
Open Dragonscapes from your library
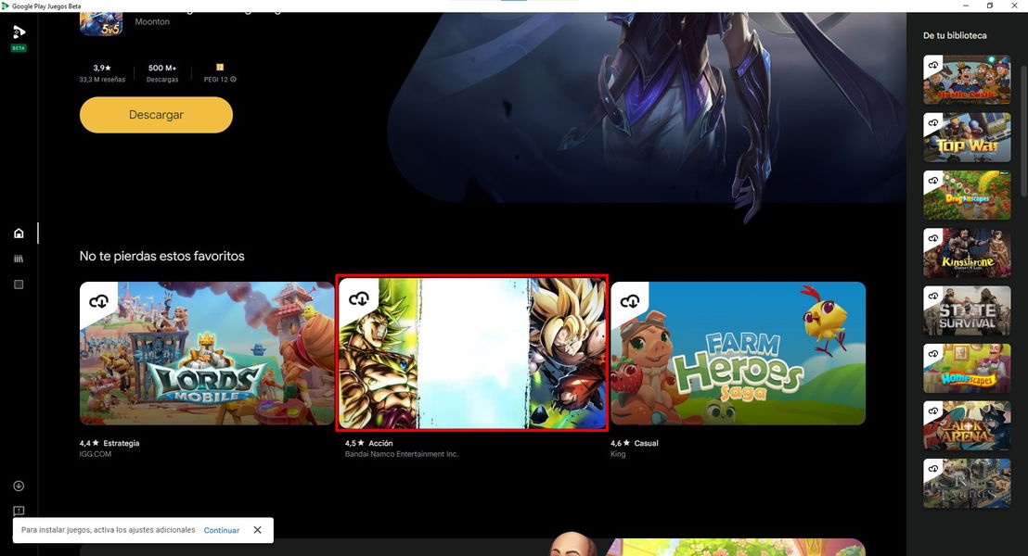point(967,196)
